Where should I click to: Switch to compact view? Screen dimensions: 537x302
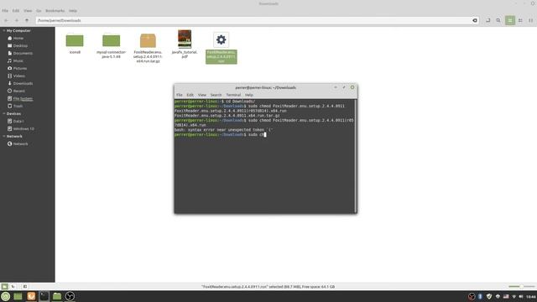(530, 20)
